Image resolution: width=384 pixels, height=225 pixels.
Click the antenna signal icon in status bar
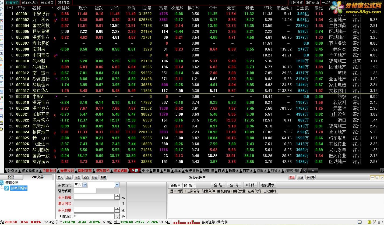pos(374,222)
